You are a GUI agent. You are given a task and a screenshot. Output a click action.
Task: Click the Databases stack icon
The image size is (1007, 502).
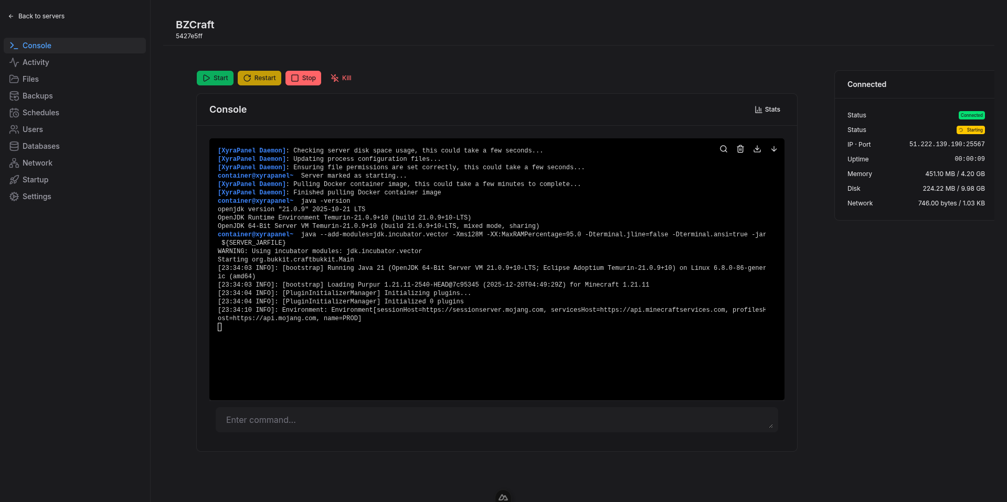[14, 146]
